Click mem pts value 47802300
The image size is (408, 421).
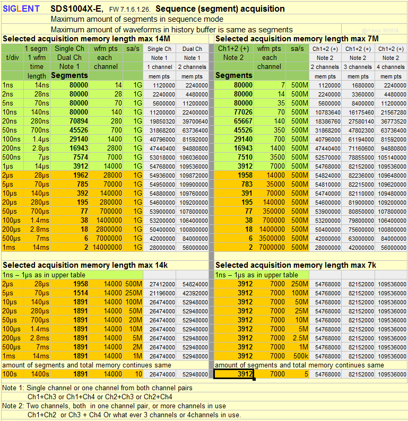[358, 130]
